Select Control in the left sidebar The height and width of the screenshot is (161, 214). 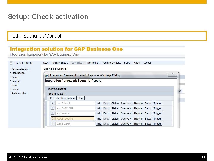15,81
